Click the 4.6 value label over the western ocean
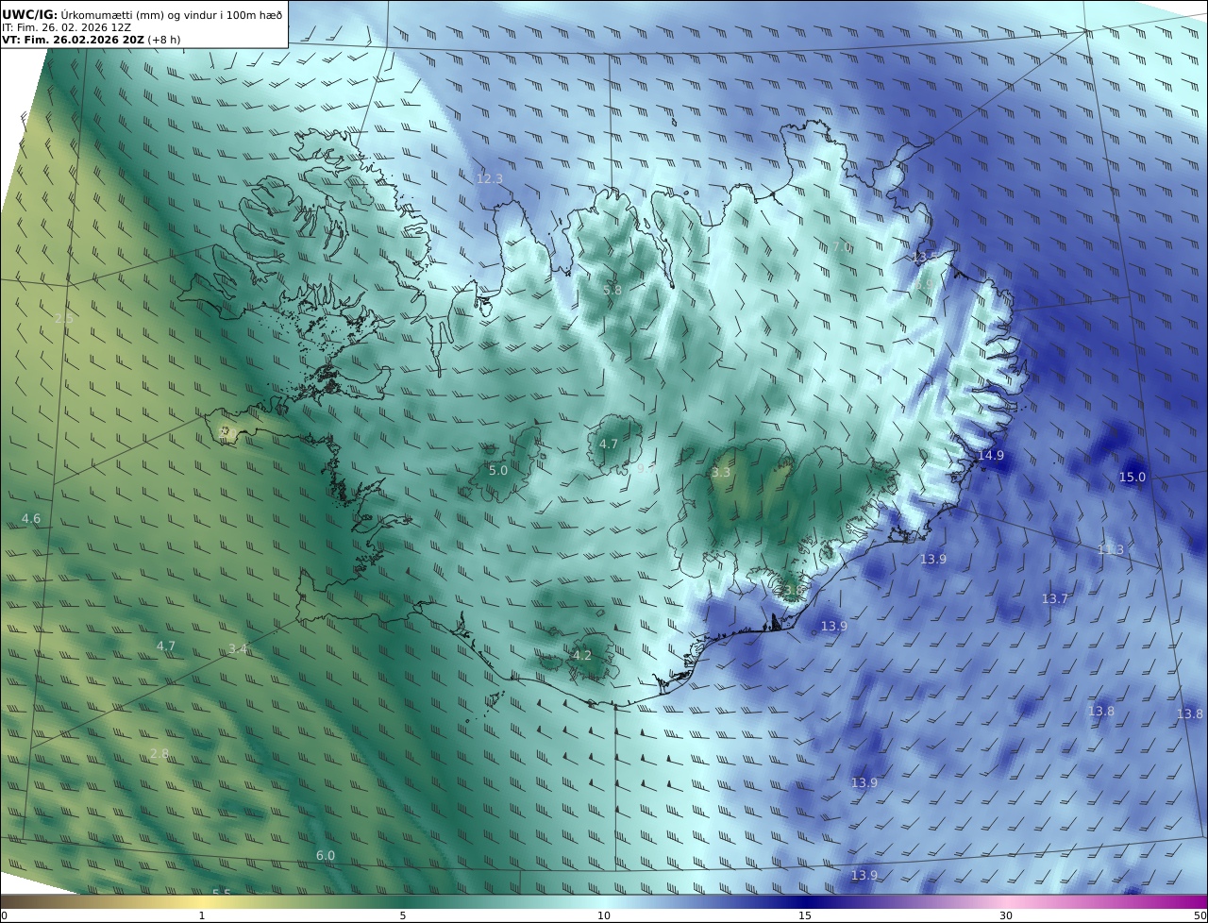 [31, 518]
